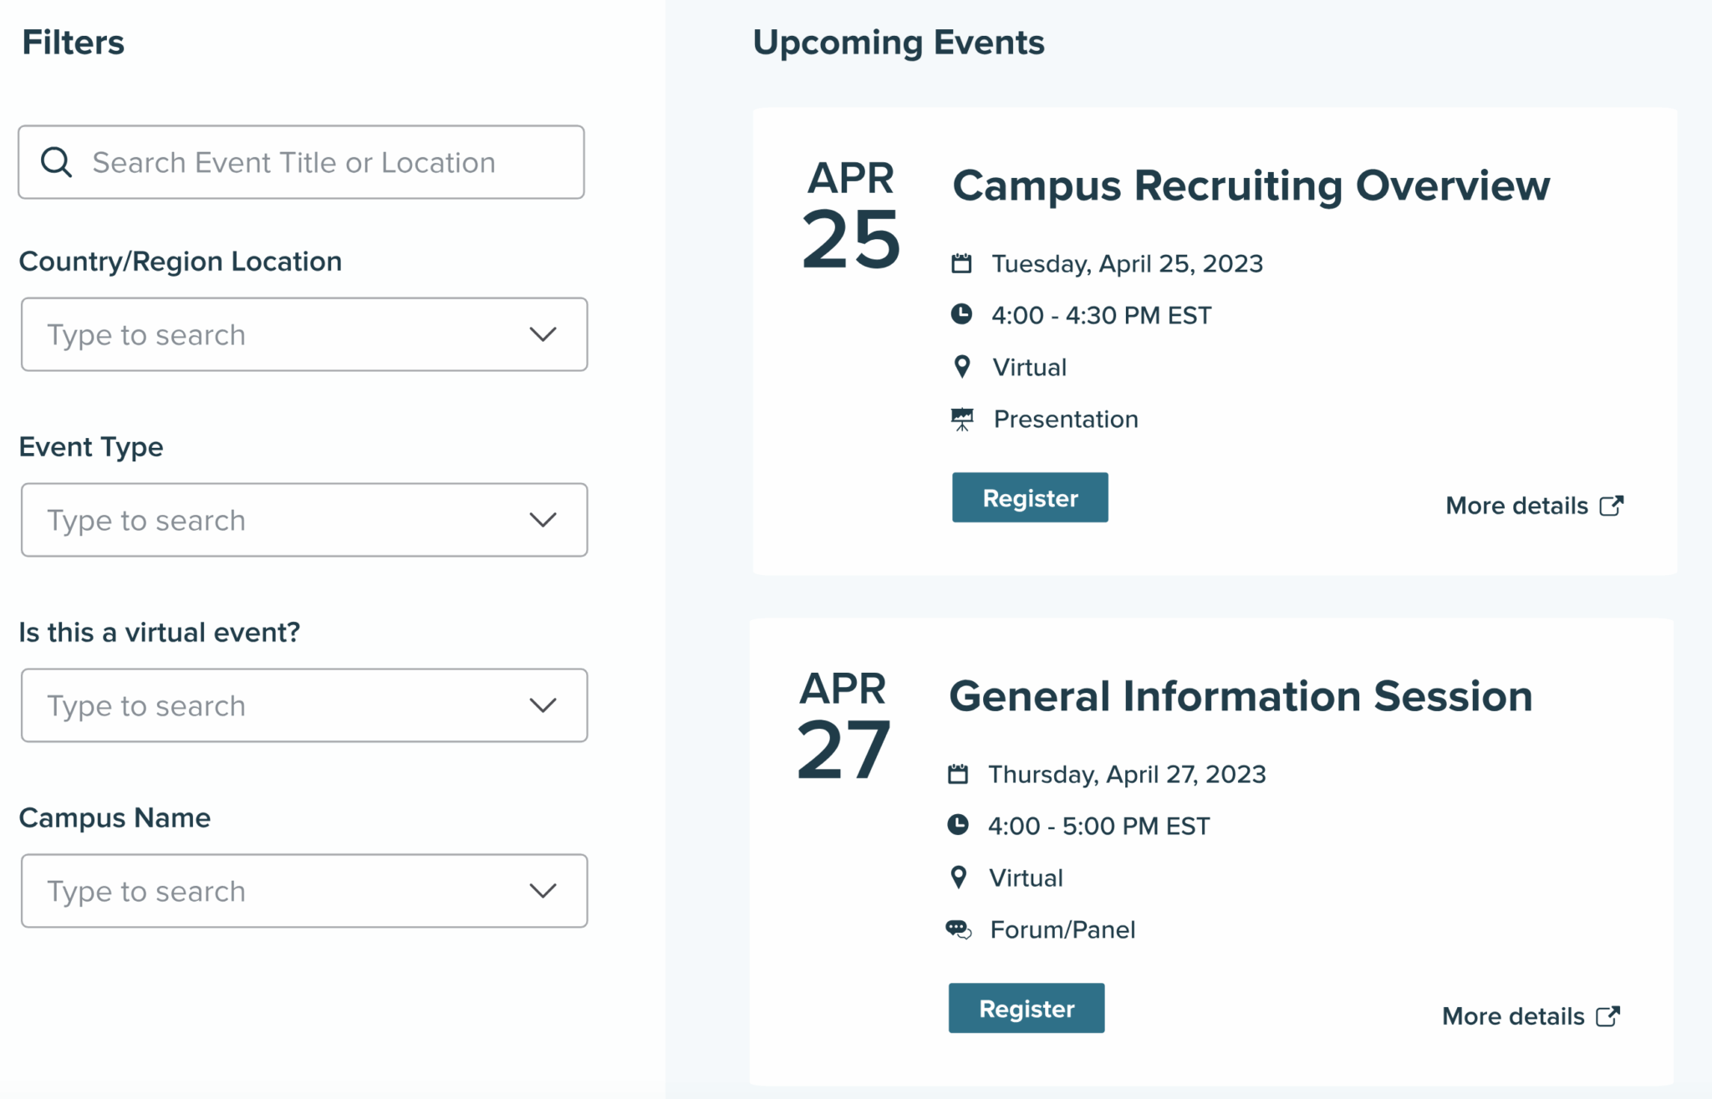Register for General Information Session

1027,1008
